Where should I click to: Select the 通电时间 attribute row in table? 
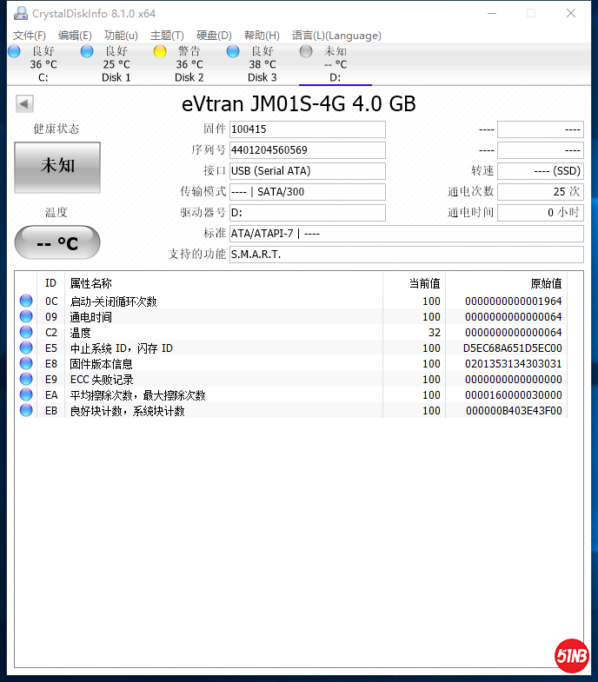point(291,316)
